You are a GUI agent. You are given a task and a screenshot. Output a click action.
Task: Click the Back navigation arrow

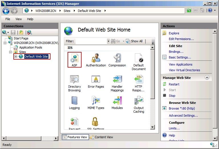(x=6, y=11)
